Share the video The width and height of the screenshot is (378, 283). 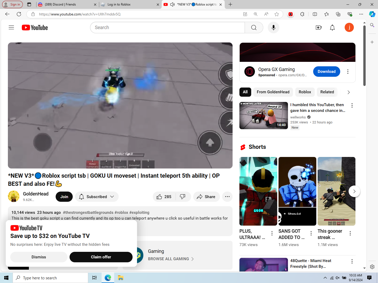click(x=206, y=197)
